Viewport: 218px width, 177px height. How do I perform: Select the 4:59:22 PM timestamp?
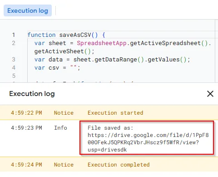26,113
